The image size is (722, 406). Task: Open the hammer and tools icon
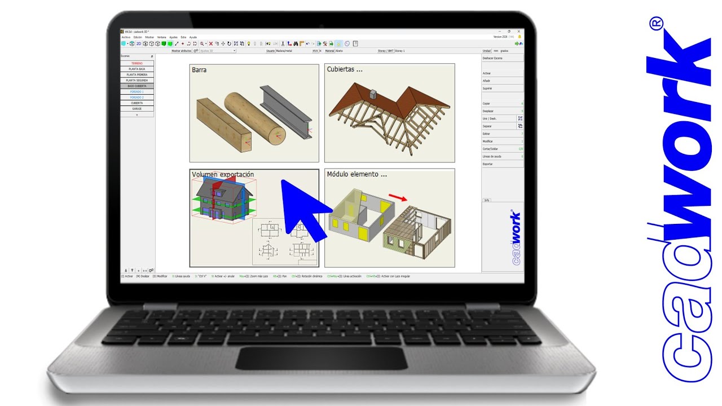point(325,43)
